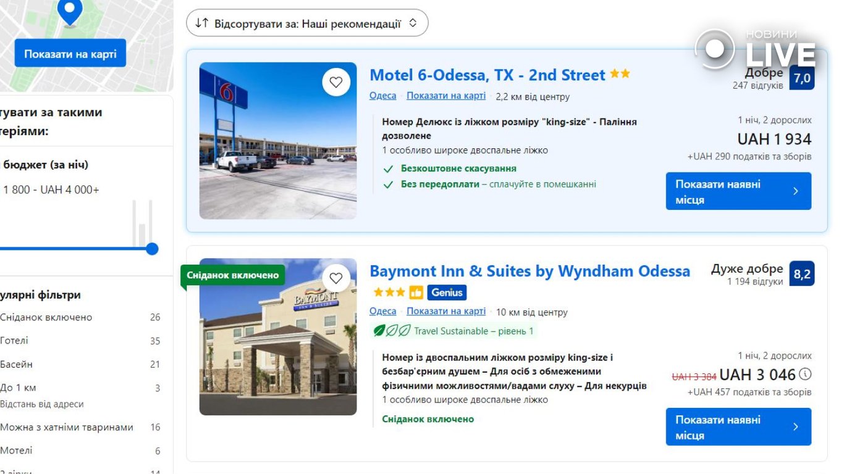Click the map pin marker icon
This screenshot has width=844, height=474.
pyautogui.click(x=70, y=11)
